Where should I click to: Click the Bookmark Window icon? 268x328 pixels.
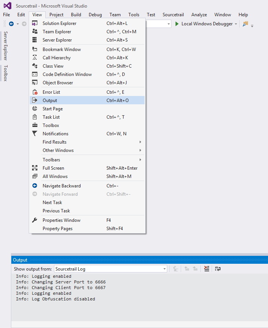click(x=35, y=49)
